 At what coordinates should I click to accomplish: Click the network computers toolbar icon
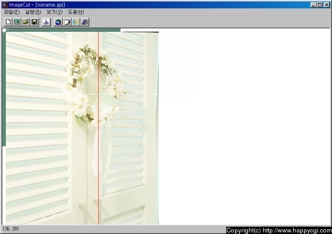click(x=85, y=22)
